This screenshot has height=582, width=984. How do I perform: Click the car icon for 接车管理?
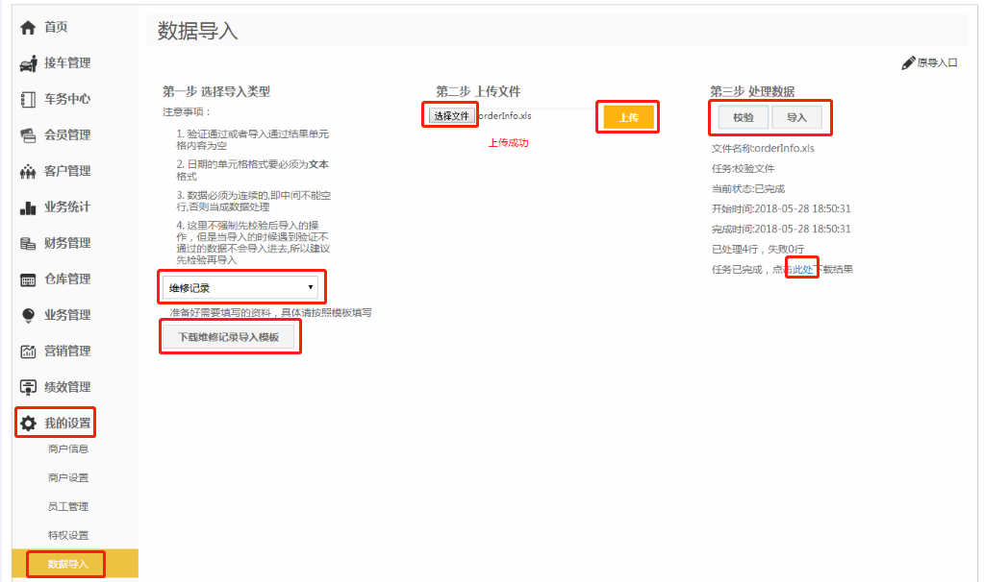tap(28, 63)
